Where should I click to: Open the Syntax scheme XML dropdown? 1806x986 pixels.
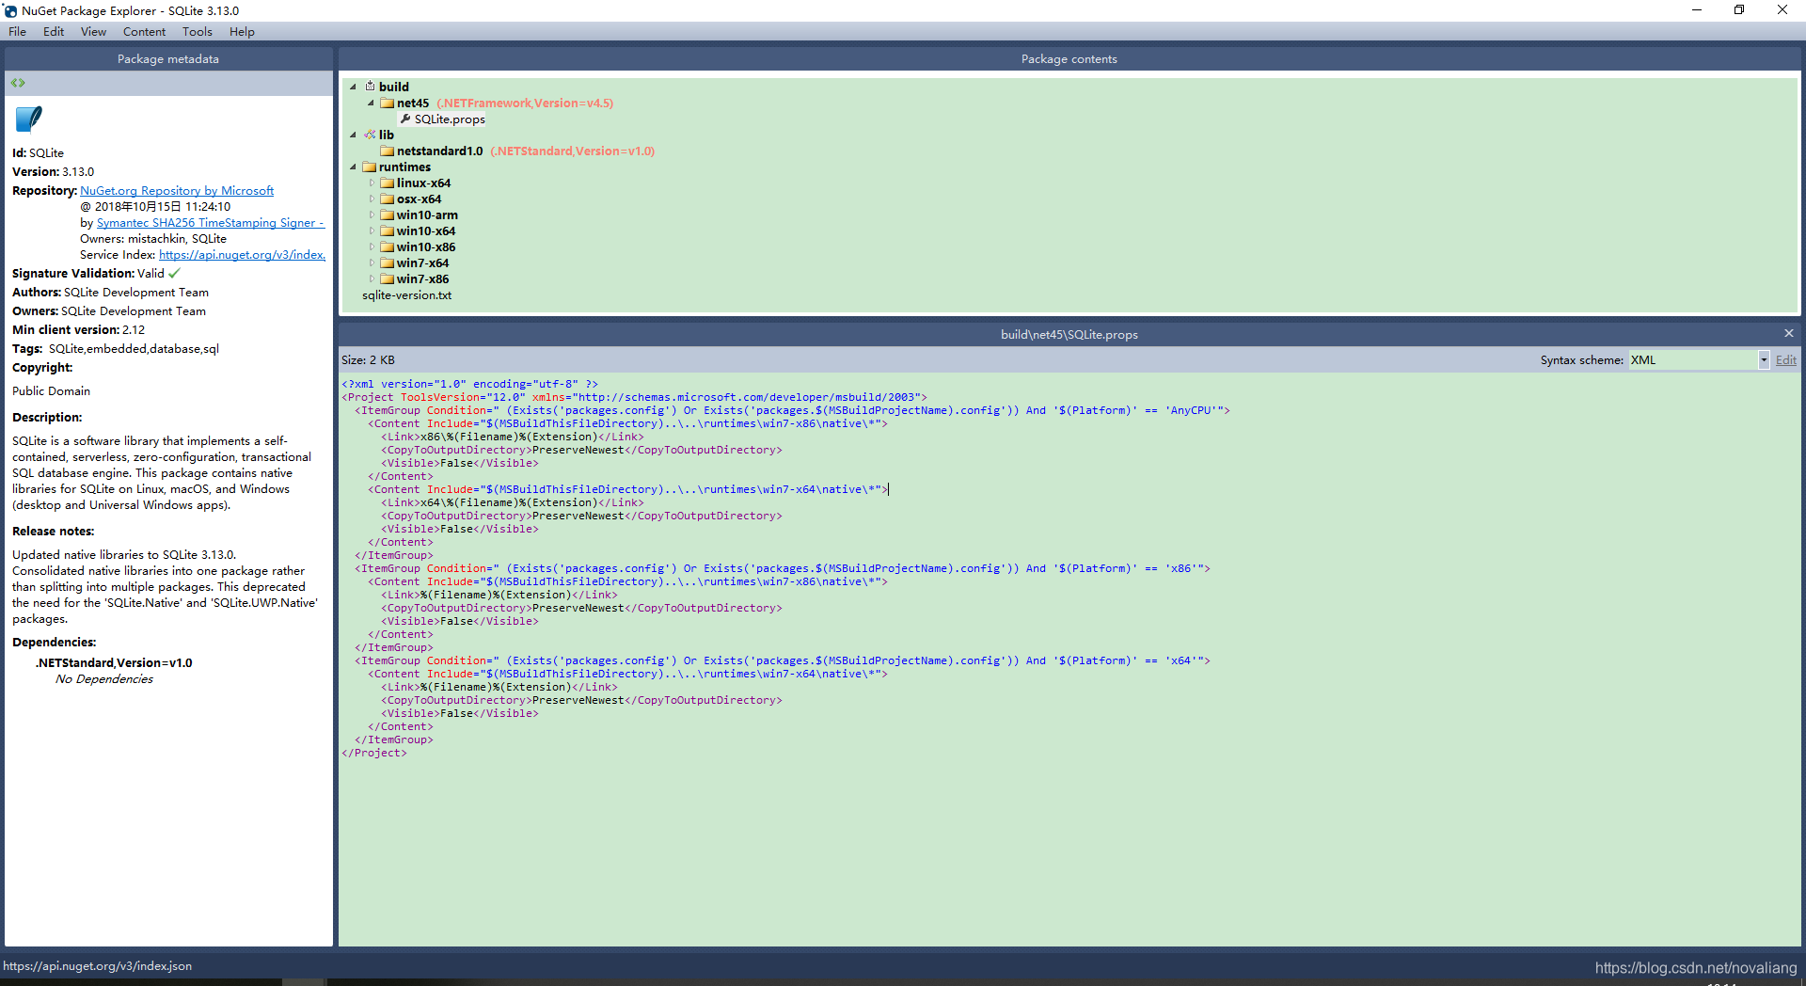(x=1763, y=359)
